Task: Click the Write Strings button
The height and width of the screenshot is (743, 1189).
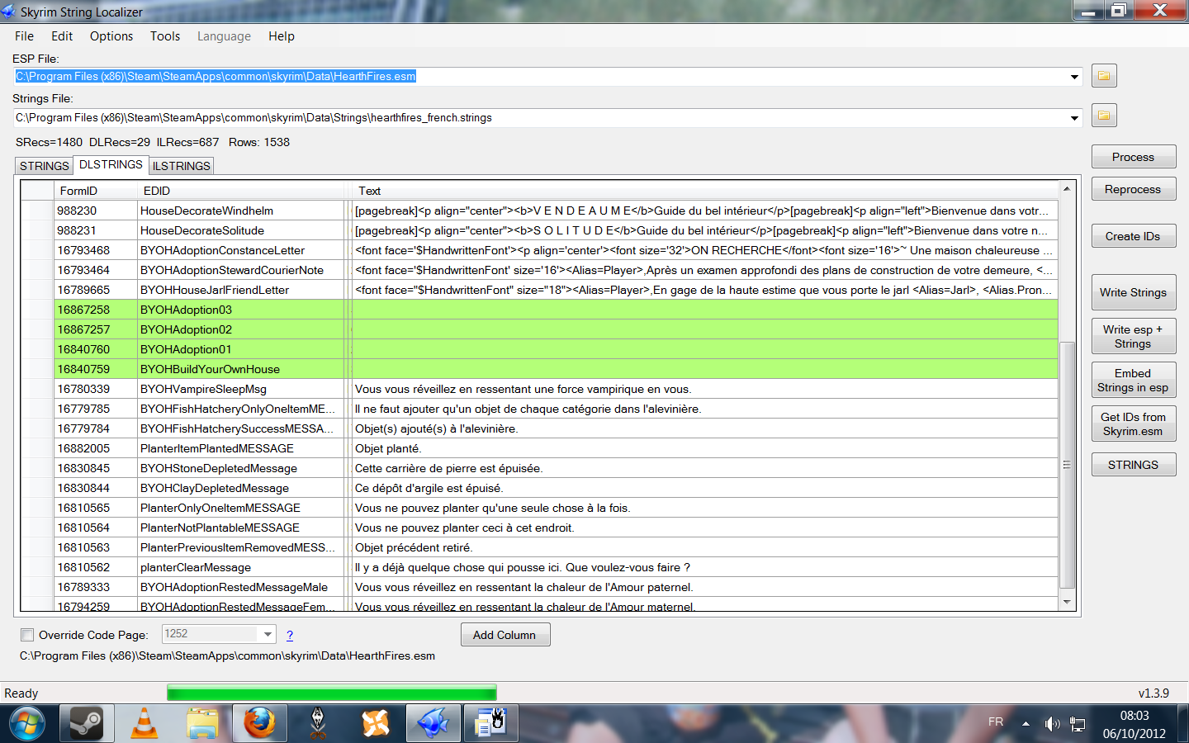Action: (1133, 292)
